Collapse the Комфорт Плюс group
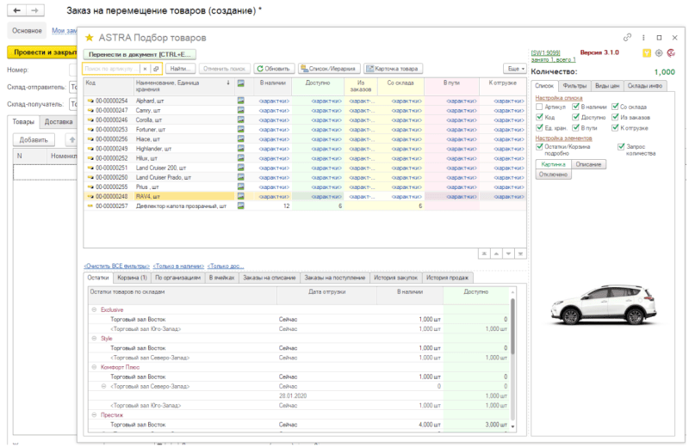 [94, 367]
